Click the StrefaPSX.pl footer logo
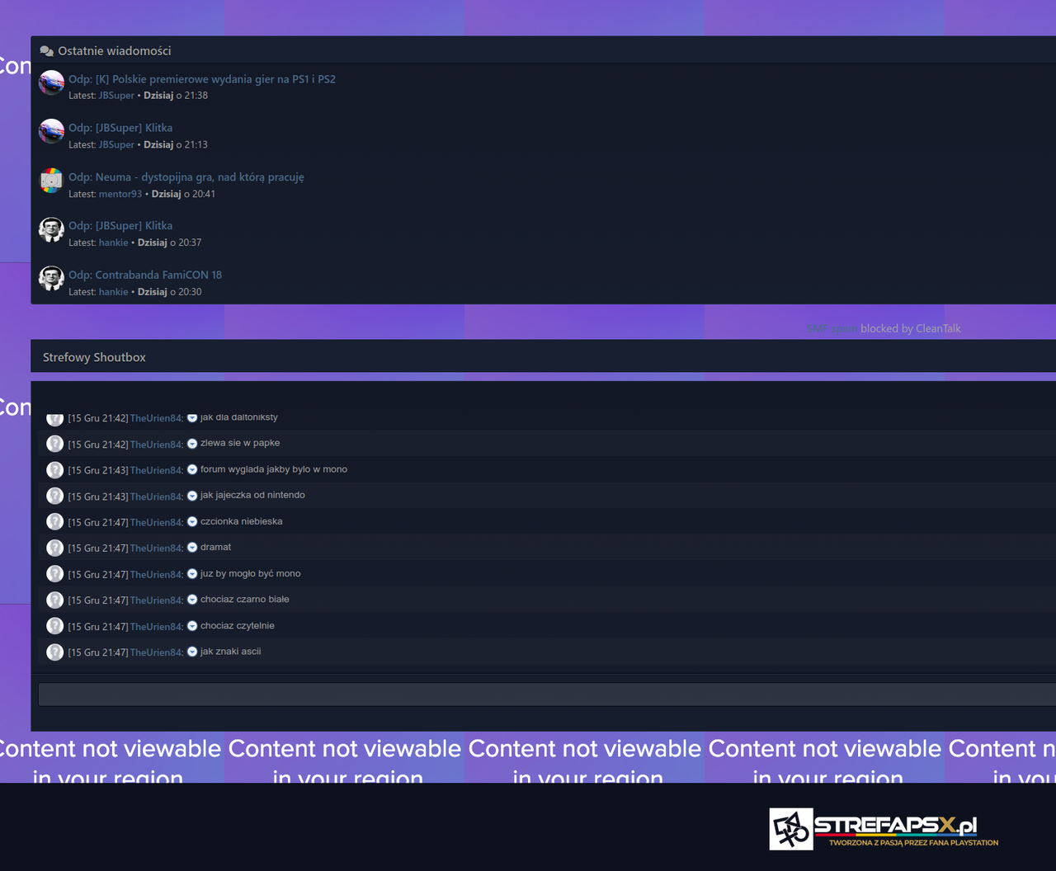The height and width of the screenshot is (871, 1056). (884, 829)
